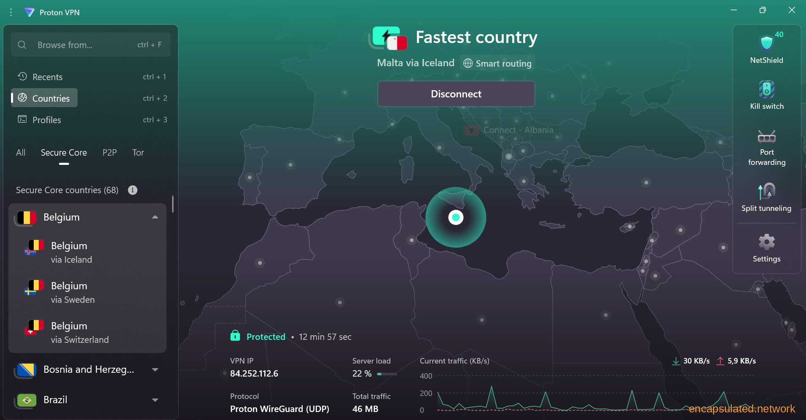Connect to Belgium via Sweden
The width and height of the screenshot is (806, 420).
click(x=88, y=292)
